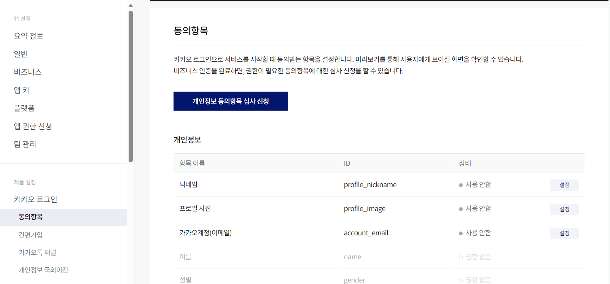Click 설정 for the 닉네임 row
This screenshot has width=610, height=284.
pyautogui.click(x=564, y=185)
